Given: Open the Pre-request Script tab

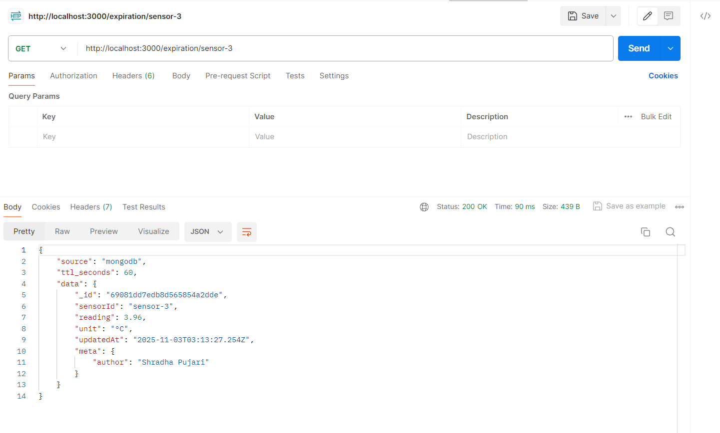Looking at the screenshot, I should point(238,76).
